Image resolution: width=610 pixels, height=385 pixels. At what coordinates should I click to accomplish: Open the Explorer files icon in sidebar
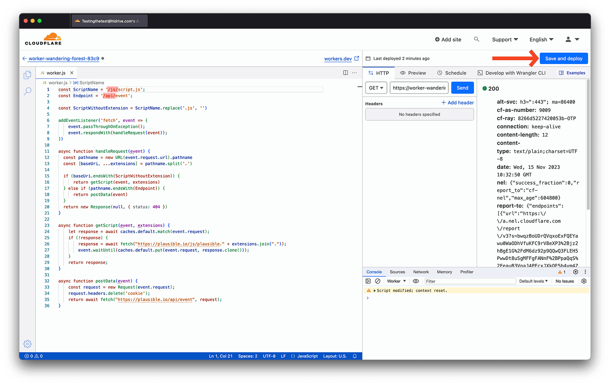[27, 75]
